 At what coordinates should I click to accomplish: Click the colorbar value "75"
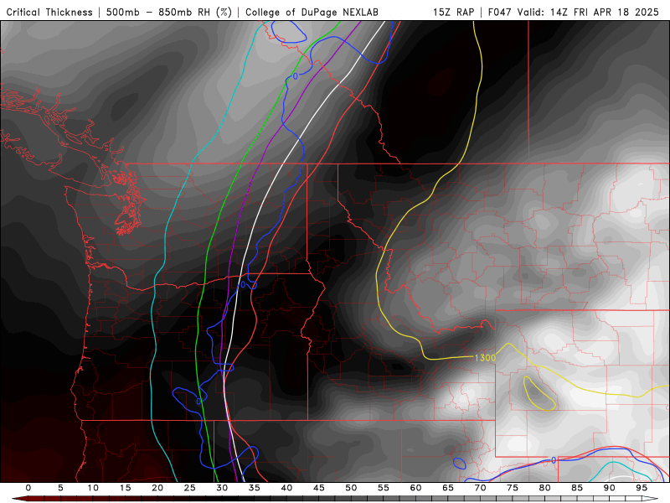[x=513, y=488]
